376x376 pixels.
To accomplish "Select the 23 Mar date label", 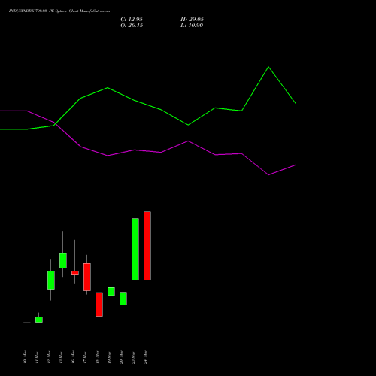I will click(133, 357).
